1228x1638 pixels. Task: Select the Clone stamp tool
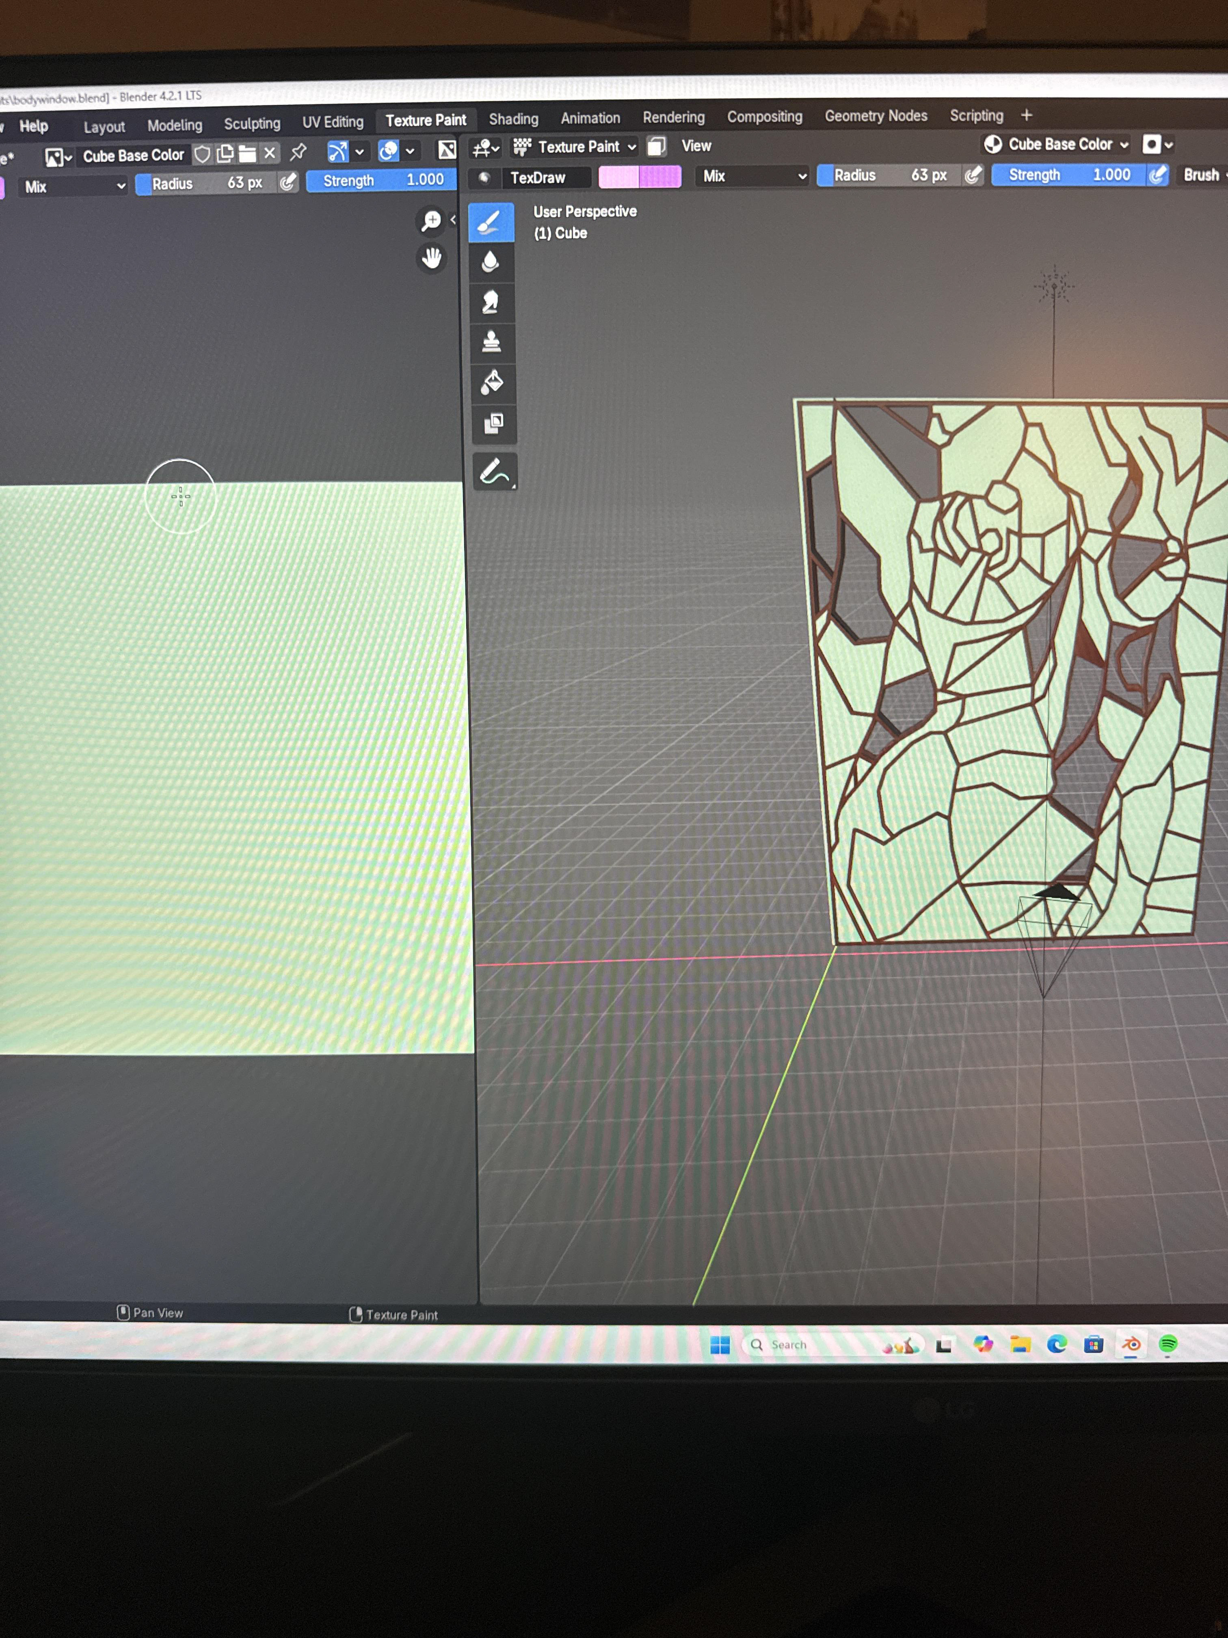(x=491, y=342)
